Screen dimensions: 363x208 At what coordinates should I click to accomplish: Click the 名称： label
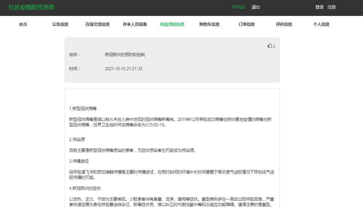75,55
